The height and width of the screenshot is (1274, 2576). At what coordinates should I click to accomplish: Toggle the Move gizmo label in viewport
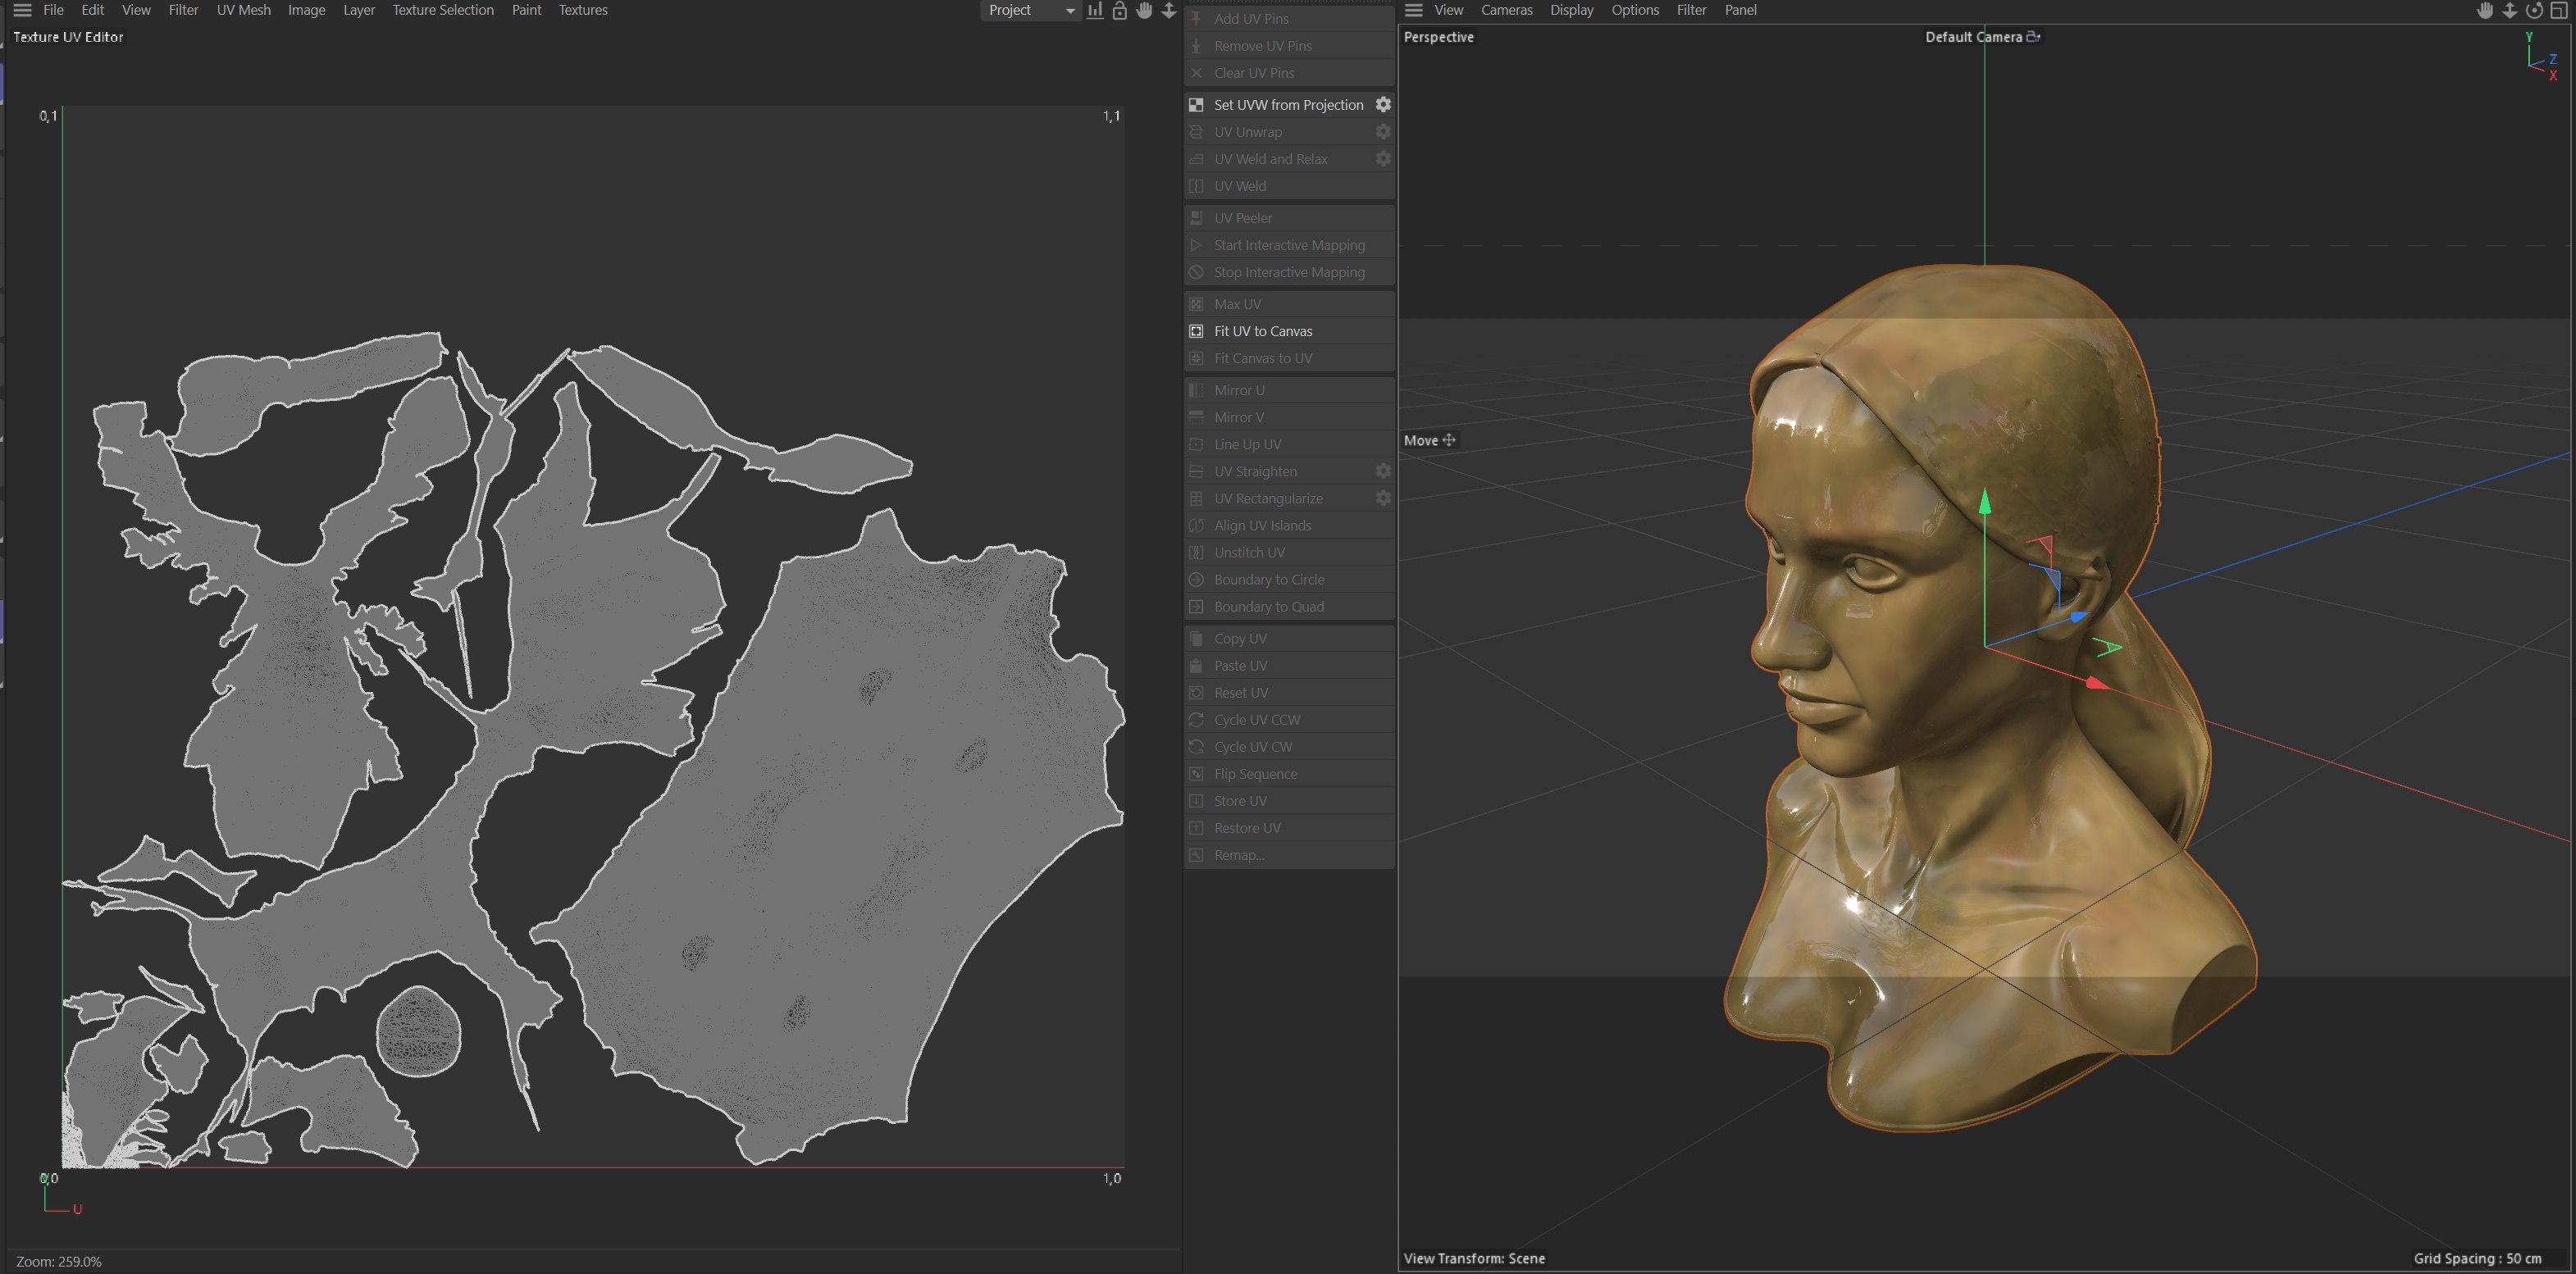[1429, 440]
